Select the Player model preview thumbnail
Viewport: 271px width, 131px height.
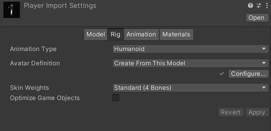(12, 10)
